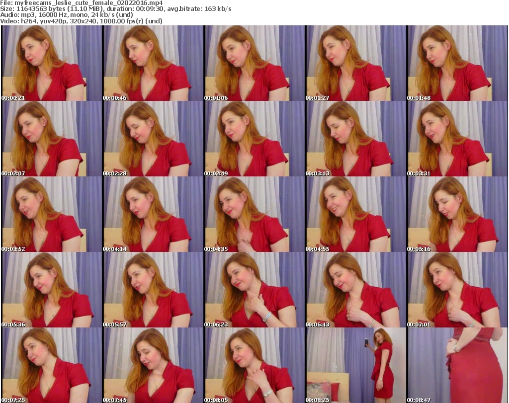This screenshot has width=509, height=403.
Task: Click the thumbnail frame at 00:04:35
Action: pos(254,215)
